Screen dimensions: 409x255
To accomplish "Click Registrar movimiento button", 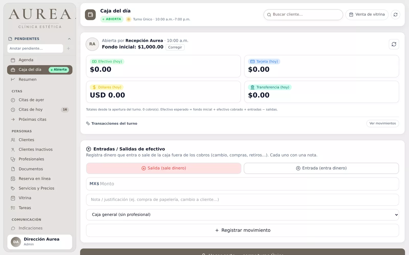I will pos(242,230).
